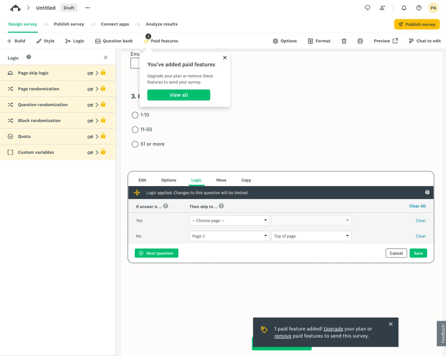446x356 pixels.
Task: Close the Logic side panel
Action: coord(106,57)
